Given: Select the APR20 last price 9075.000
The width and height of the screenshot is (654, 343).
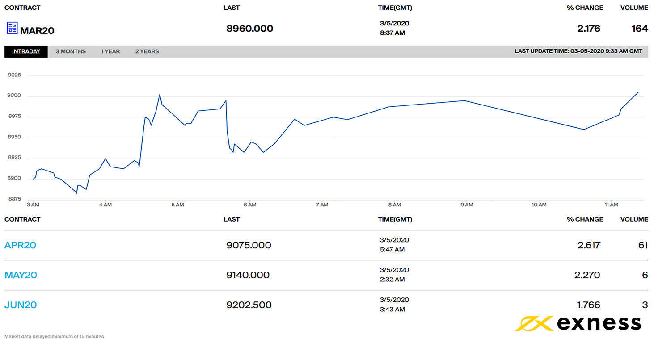Looking at the screenshot, I should 249,245.
